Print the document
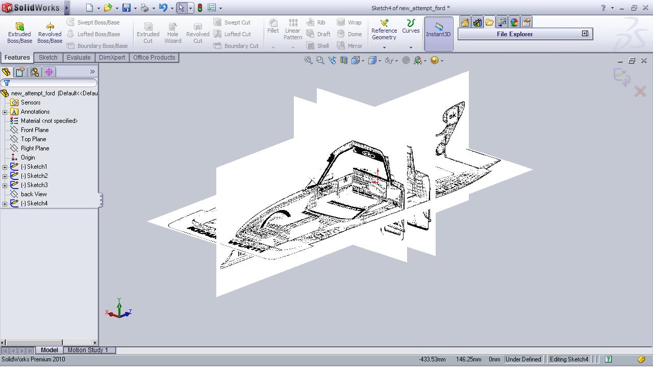Image resolution: width=653 pixels, height=367 pixels. click(x=145, y=8)
